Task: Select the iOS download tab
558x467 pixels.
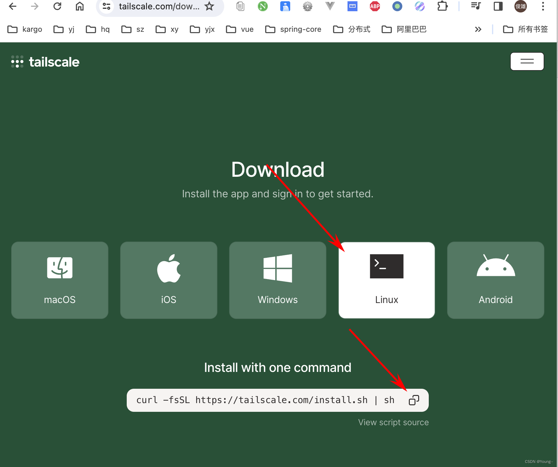Action: click(169, 280)
